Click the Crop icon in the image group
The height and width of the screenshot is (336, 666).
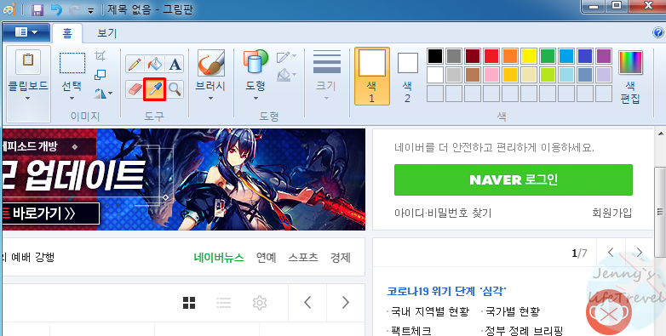(100, 56)
